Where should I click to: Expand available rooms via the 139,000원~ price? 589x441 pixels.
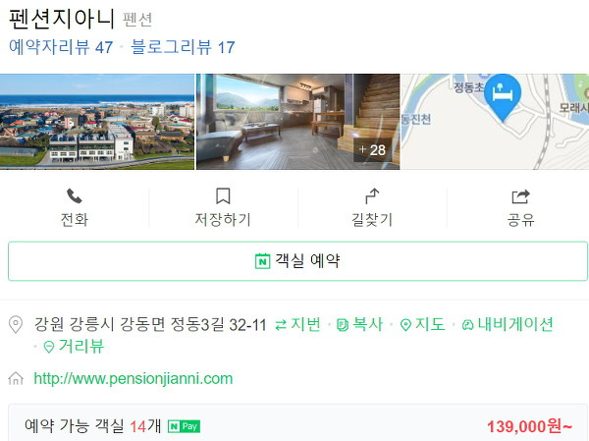coord(530,426)
